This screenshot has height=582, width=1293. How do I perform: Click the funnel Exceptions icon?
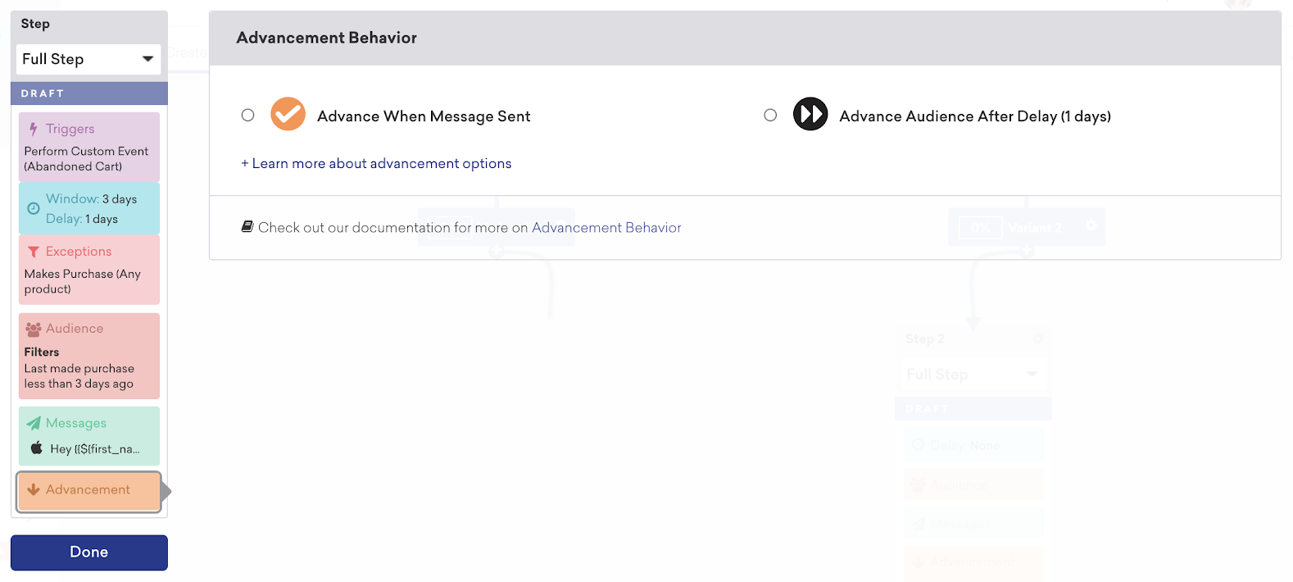tap(34, 252)
